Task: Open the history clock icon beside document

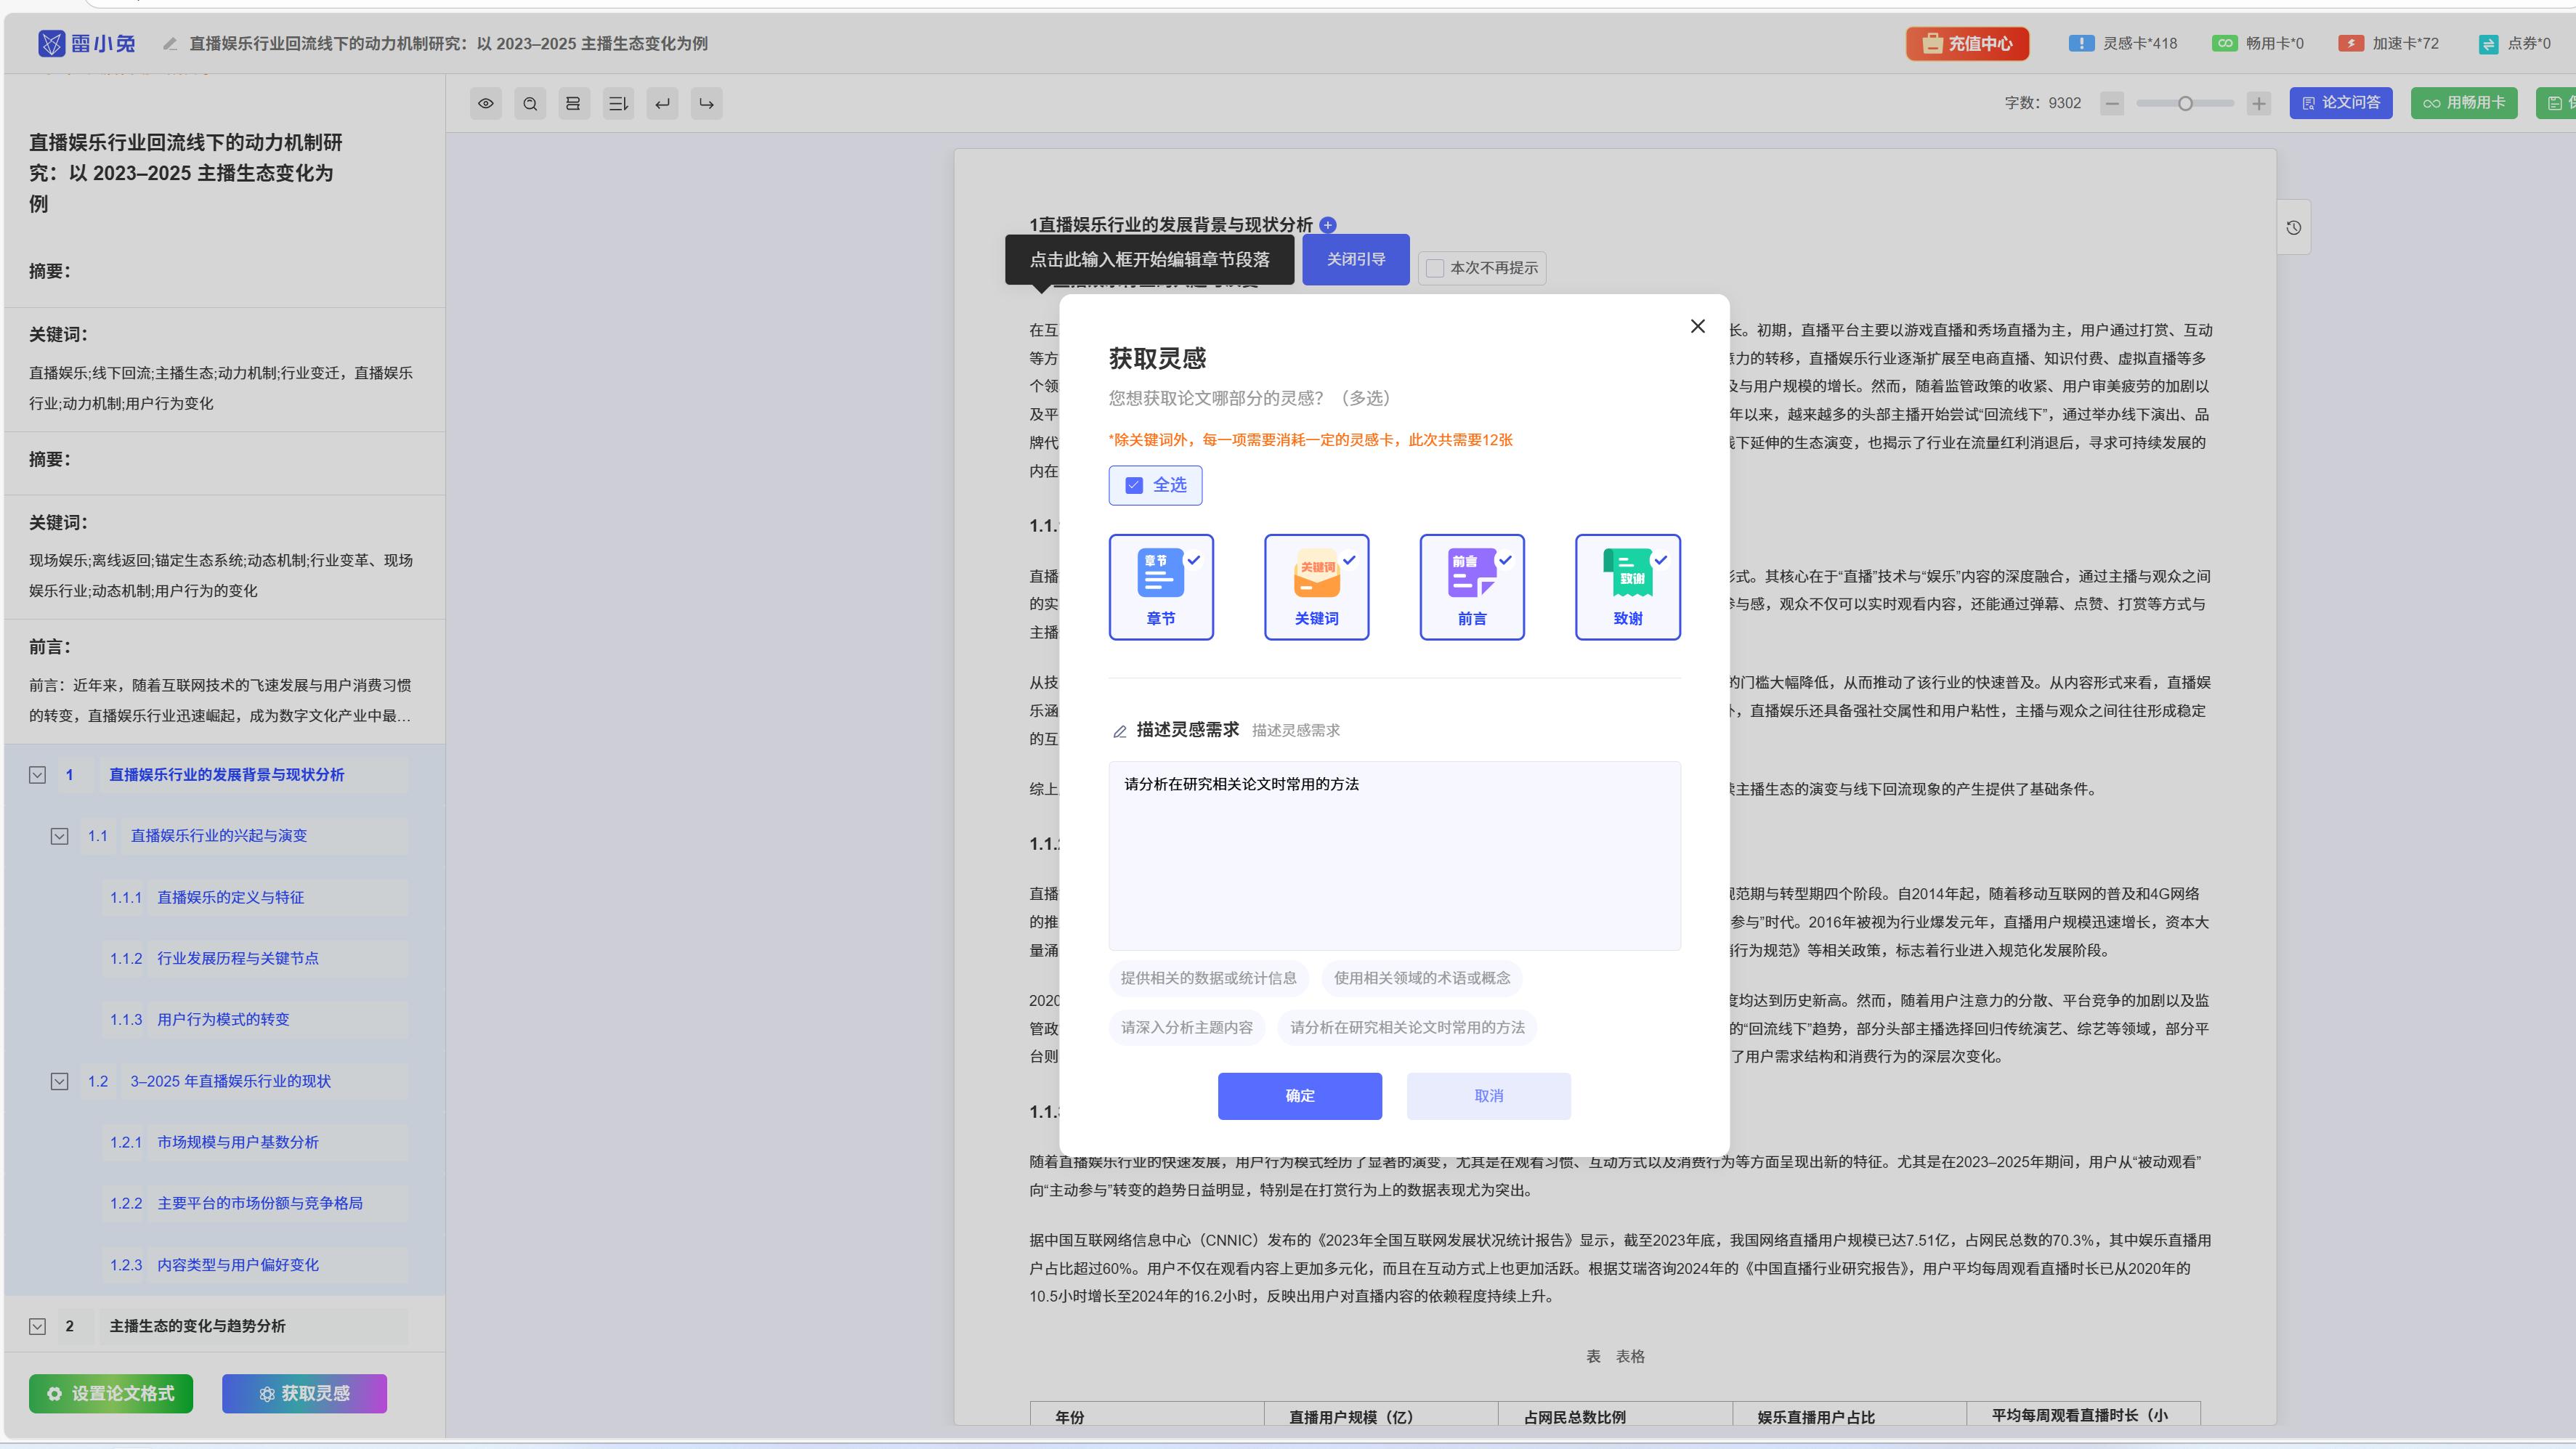Action: pyautogui.click(x=2293, y=228)
